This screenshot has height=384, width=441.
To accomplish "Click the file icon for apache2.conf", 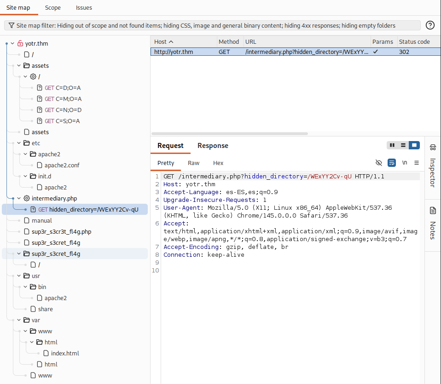I will tap(40, 165).
